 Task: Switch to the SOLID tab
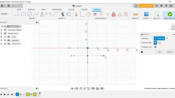pyautogui.click(x=19, y=10)
